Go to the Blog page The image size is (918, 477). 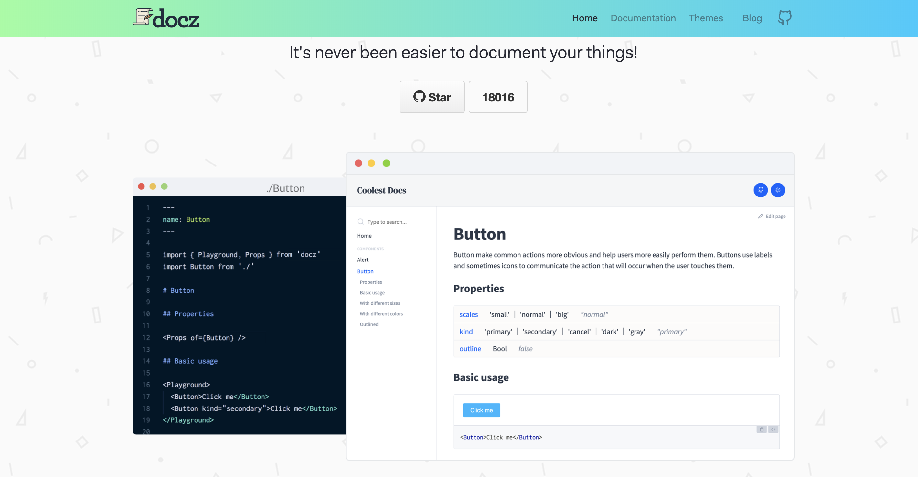[752, 18]
